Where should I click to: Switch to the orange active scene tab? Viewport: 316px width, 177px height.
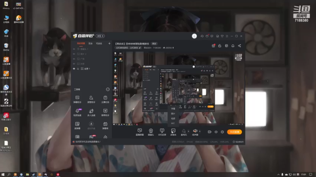(x=81, y=44)
